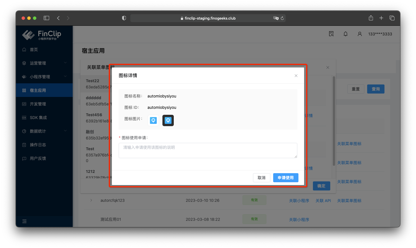The height and width of the screenshot is (248, 416).
Task: Open notifications via the bell icon
Action: [x=345, y=34]
